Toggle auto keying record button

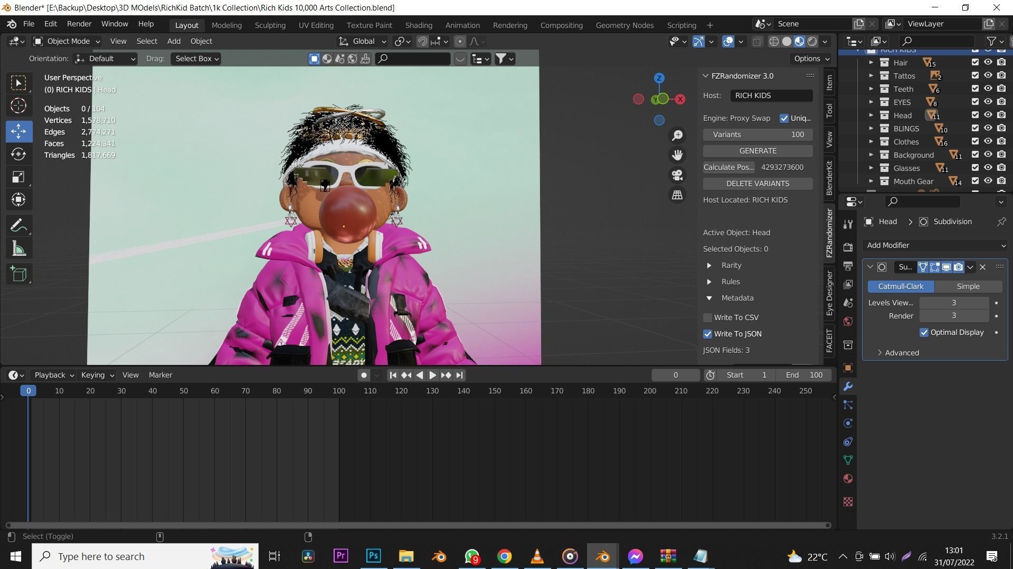coord(364,375)
